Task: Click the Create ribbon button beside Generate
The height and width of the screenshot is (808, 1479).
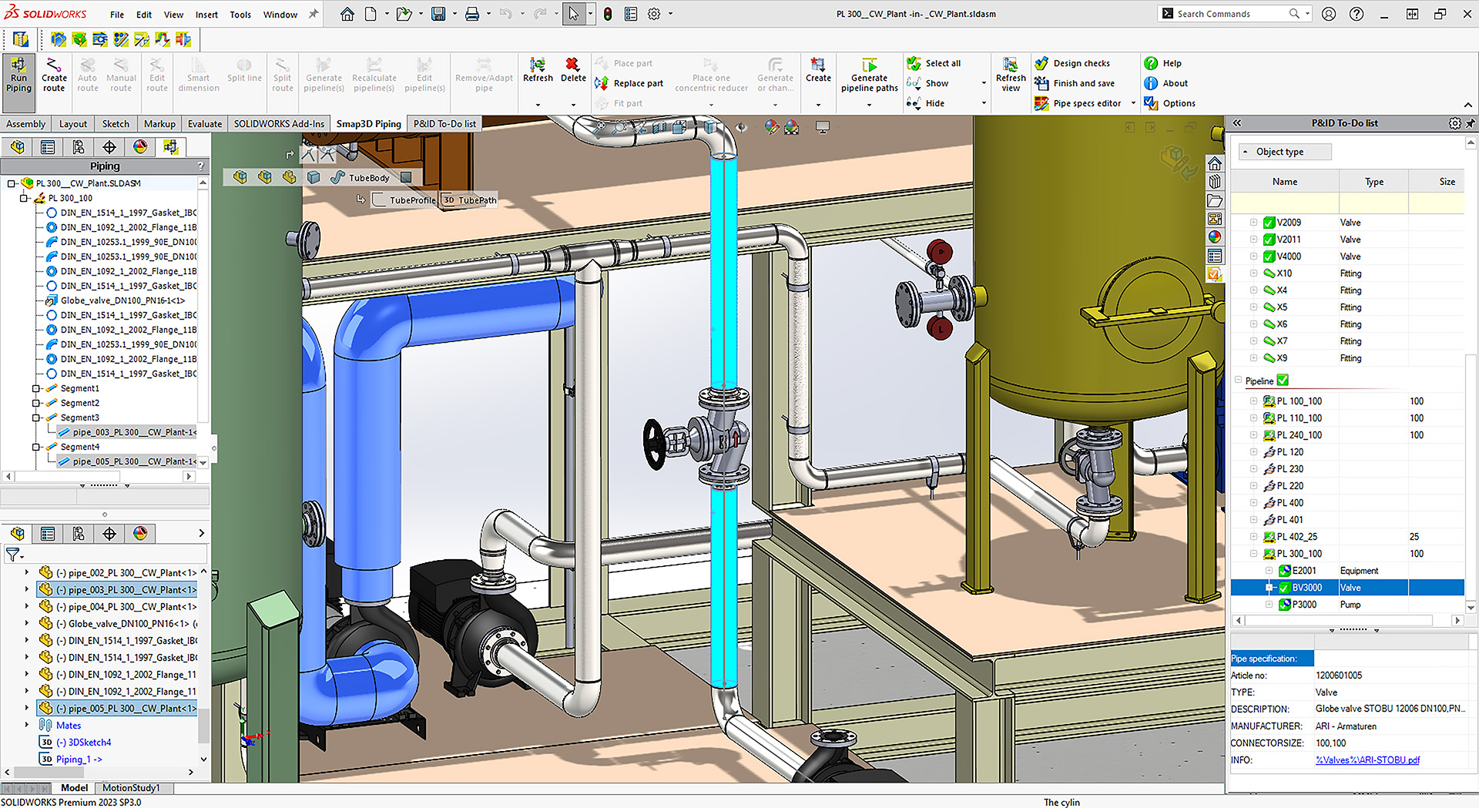Action: tap(818, 70)
